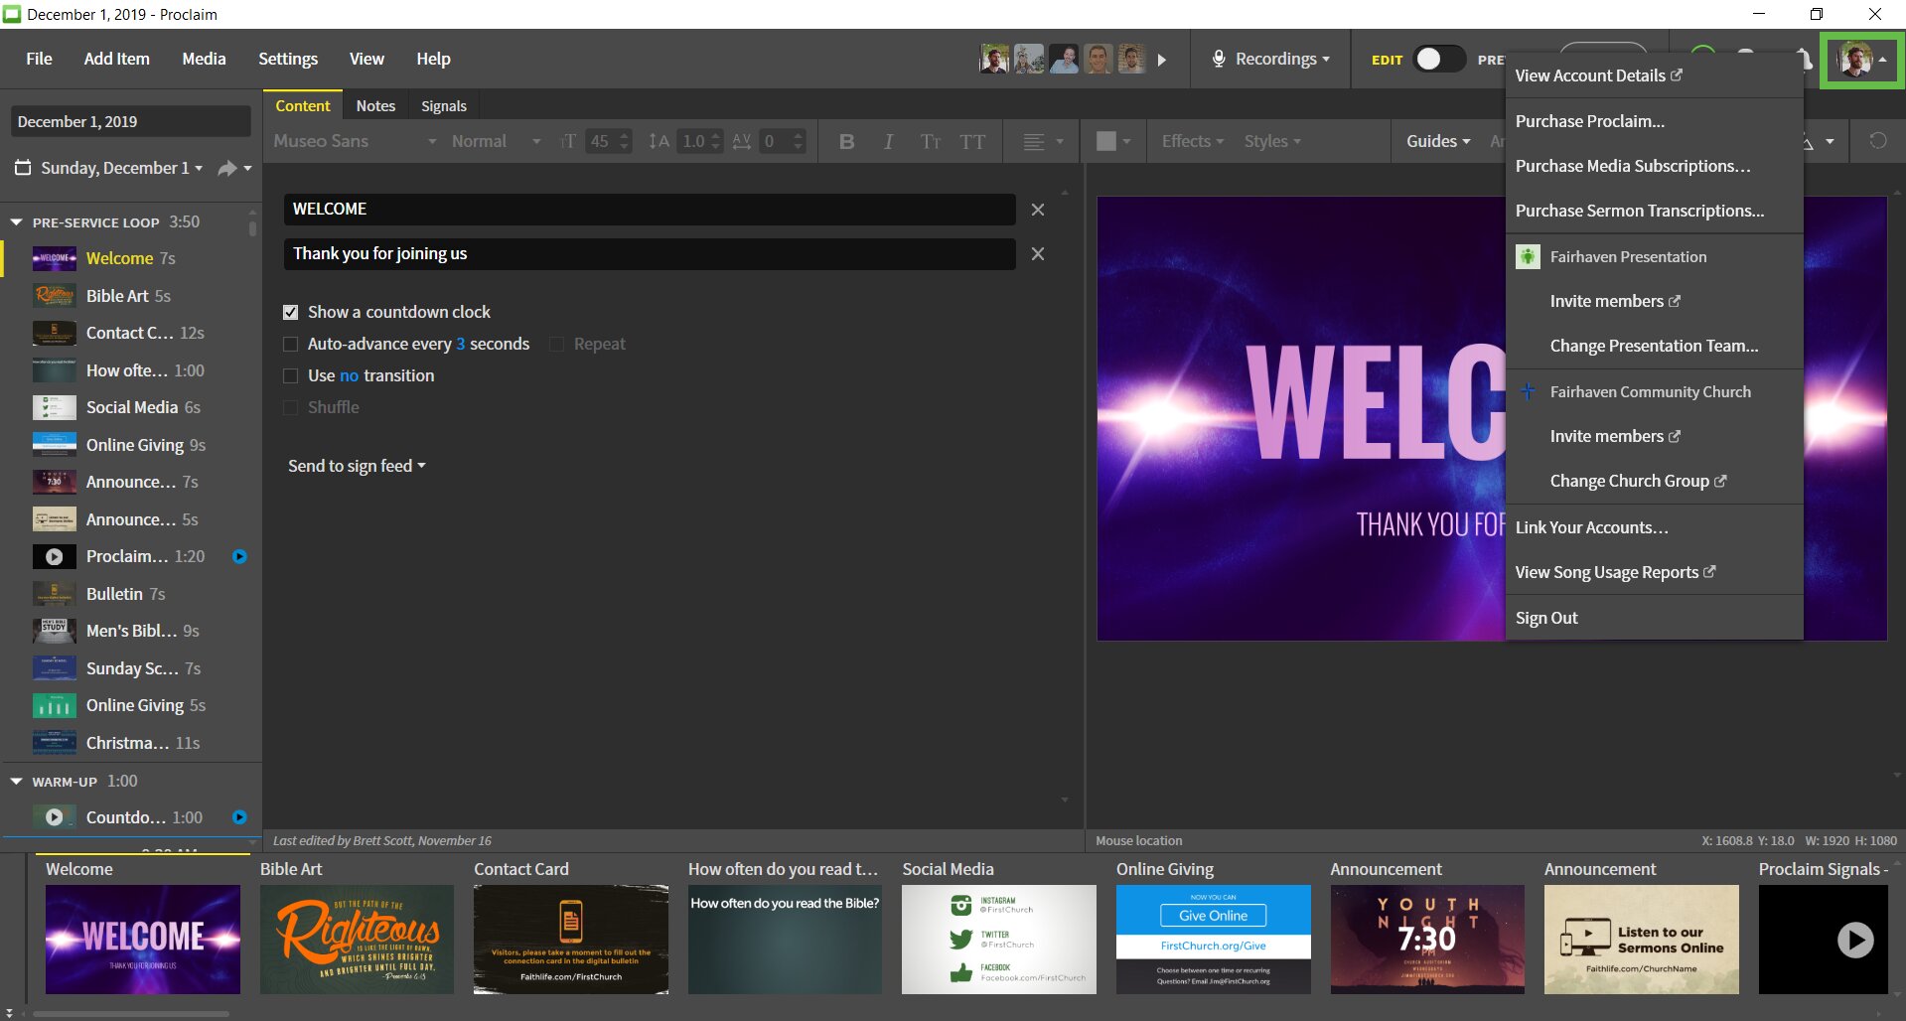The width and height of the screenshot is (1906, 1021).
Task: Open the text color swatch dropdown
Action: pyautogui.click(x=1113, y=141)
